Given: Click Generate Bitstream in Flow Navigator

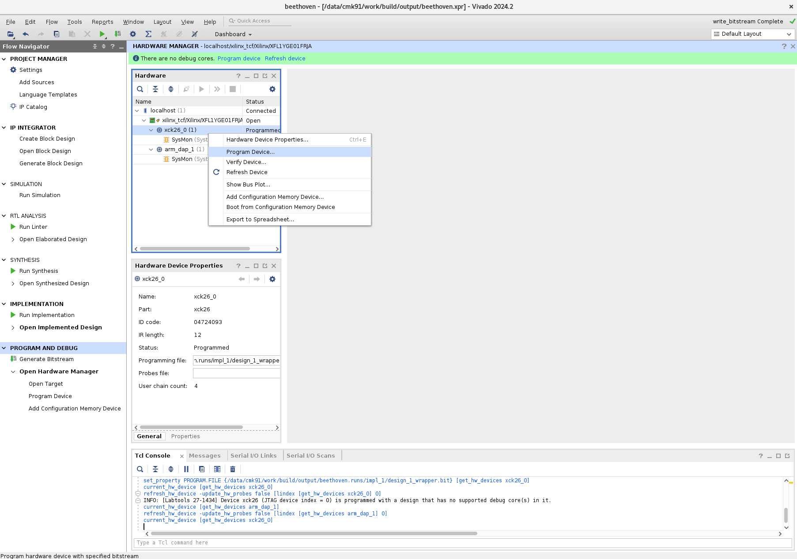Looking at the screenshot, I should coord(46,359).
